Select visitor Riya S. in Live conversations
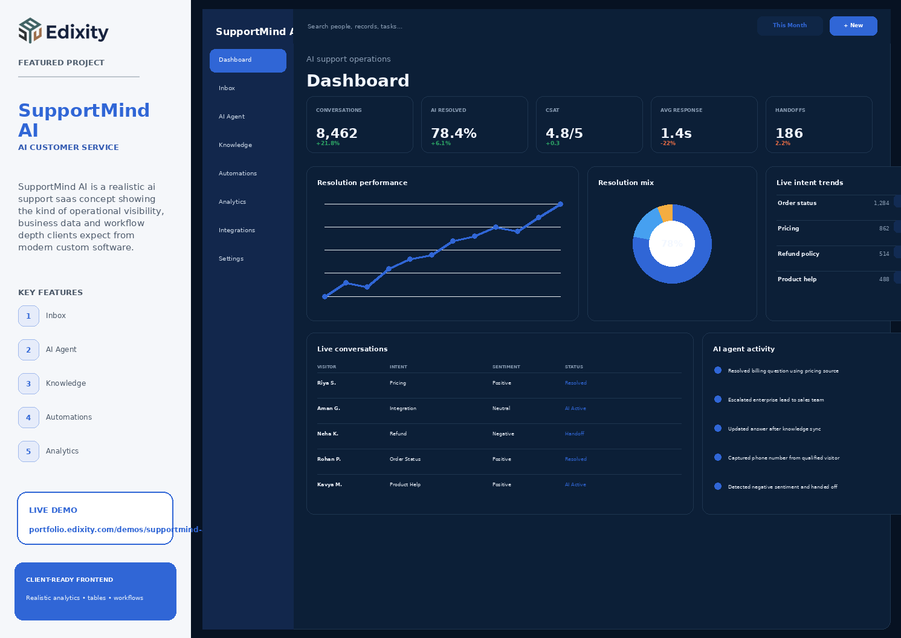The image size is (901, 638). point(326,383)
